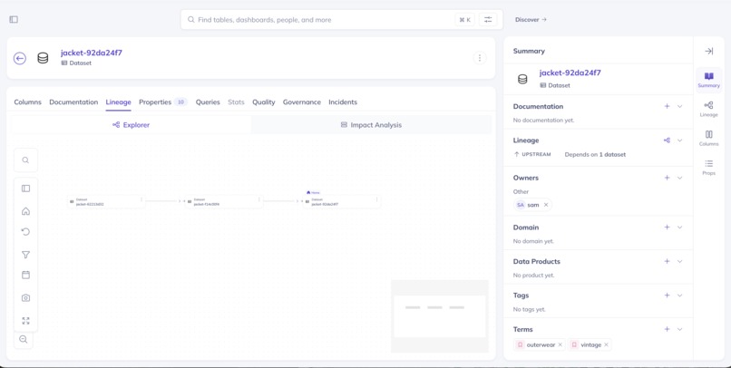This screenshot has width=731, height=368.
Task: Add a tag with the plus icon
Action: pyautogui.click(x=667, y=295)
